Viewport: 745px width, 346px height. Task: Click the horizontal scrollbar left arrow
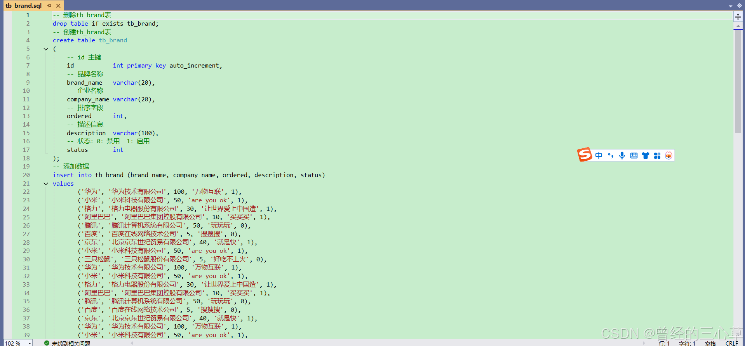tap(132, 343)
